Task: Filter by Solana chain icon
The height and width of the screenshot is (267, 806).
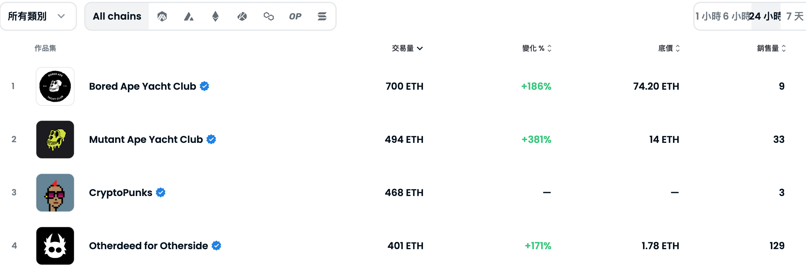Action: (322, 16)
